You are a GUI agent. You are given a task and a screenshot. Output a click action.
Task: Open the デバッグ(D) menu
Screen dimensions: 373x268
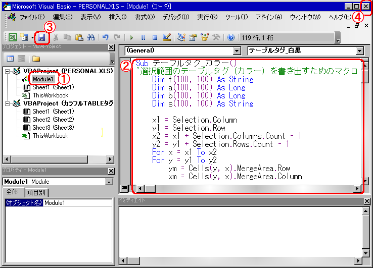coord(175,17)
